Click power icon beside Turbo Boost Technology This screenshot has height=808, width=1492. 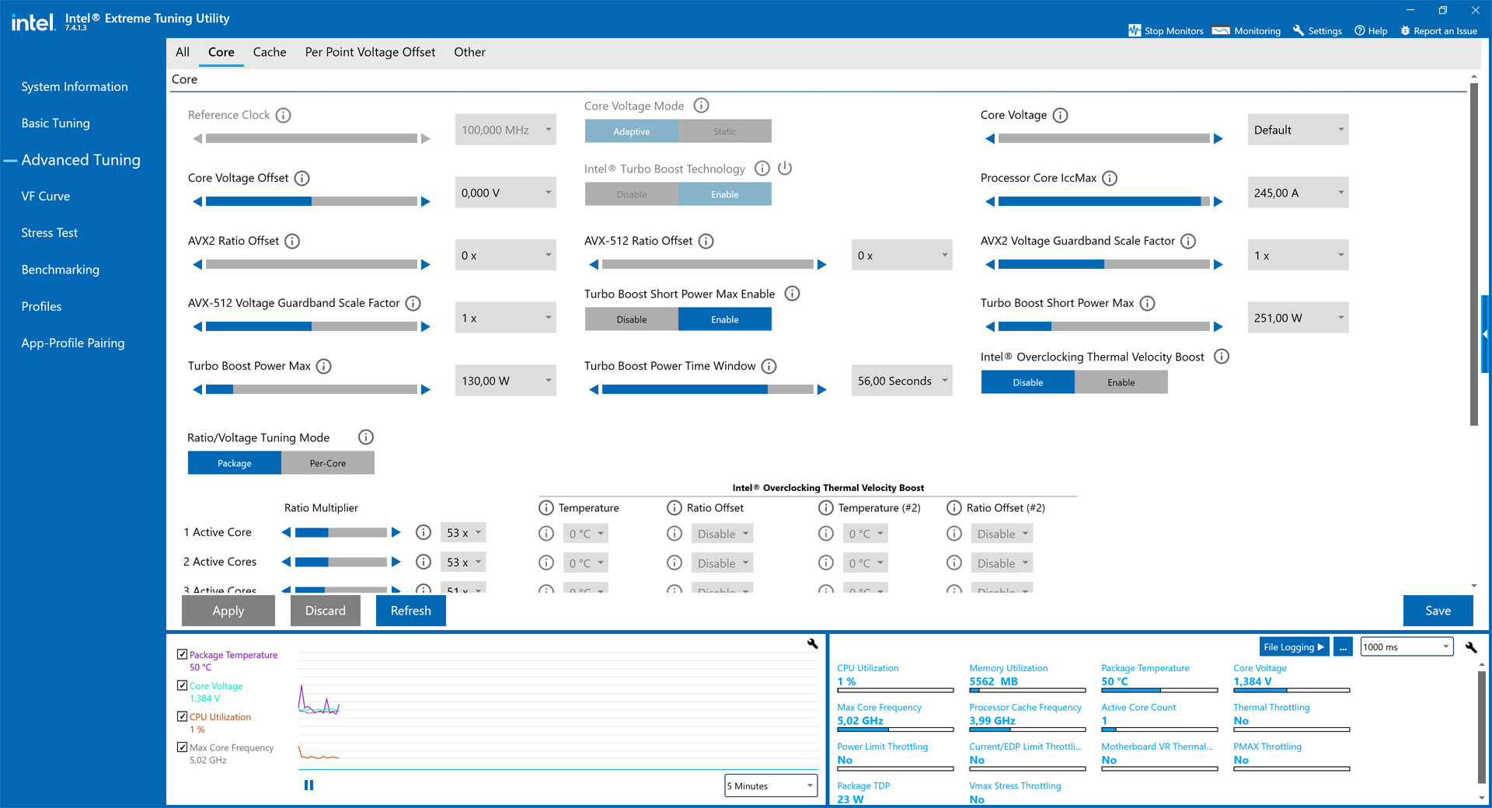point(785,168)
